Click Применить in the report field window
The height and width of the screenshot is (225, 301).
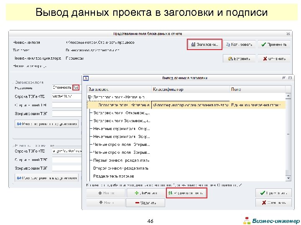pyautogui.click(x=274, y=45)
